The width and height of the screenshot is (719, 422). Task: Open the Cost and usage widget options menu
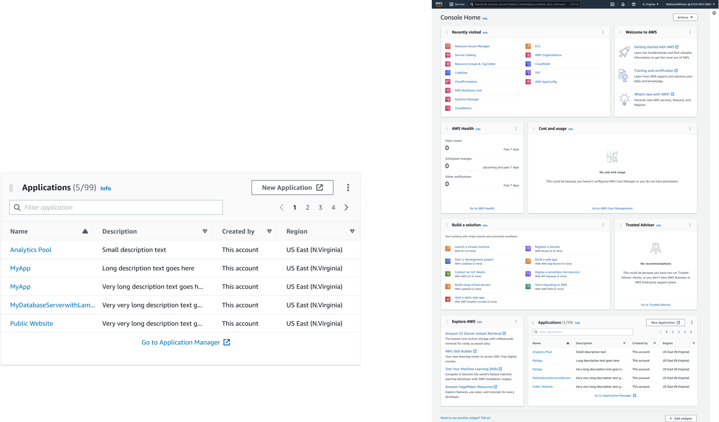point(690,129)
